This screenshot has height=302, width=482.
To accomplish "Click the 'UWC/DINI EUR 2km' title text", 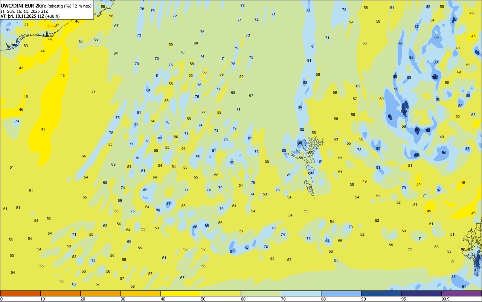I will coord(23,6).
